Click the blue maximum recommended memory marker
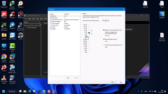The width and height of the screenshot is (168, 94). [92, 31]
